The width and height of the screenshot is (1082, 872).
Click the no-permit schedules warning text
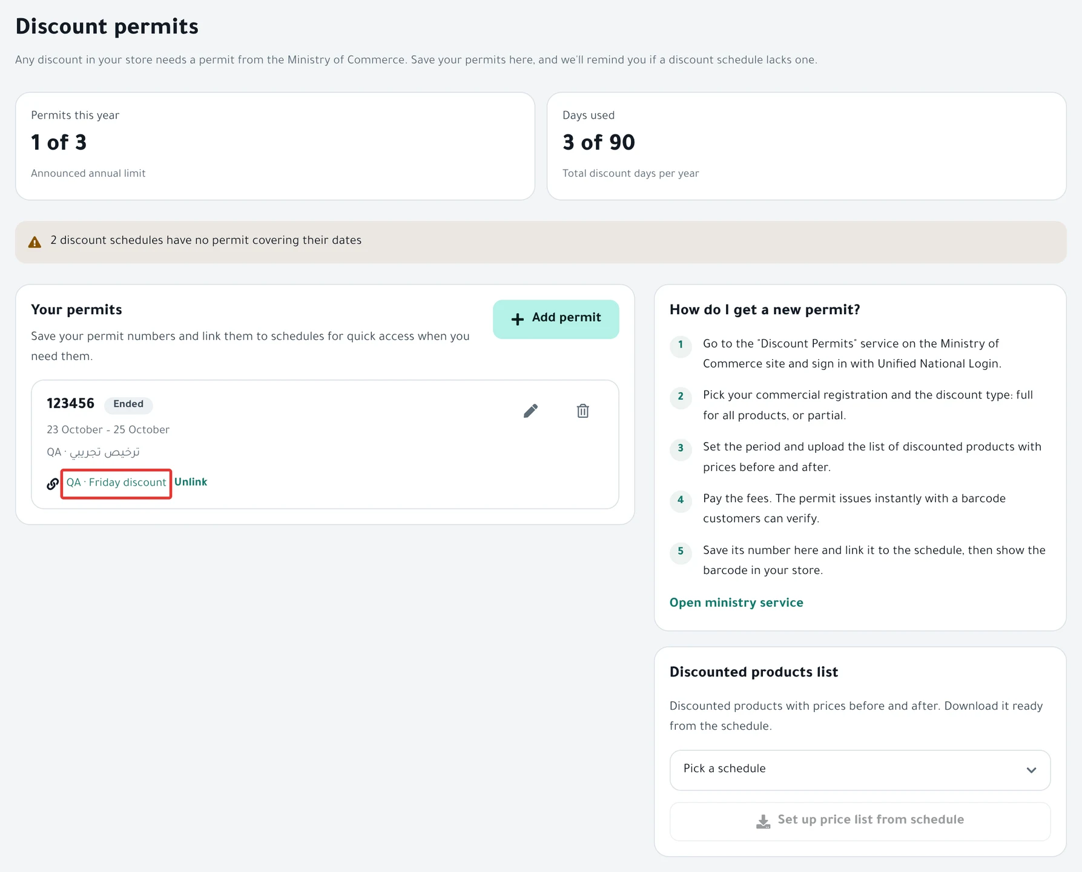[206, 240]
